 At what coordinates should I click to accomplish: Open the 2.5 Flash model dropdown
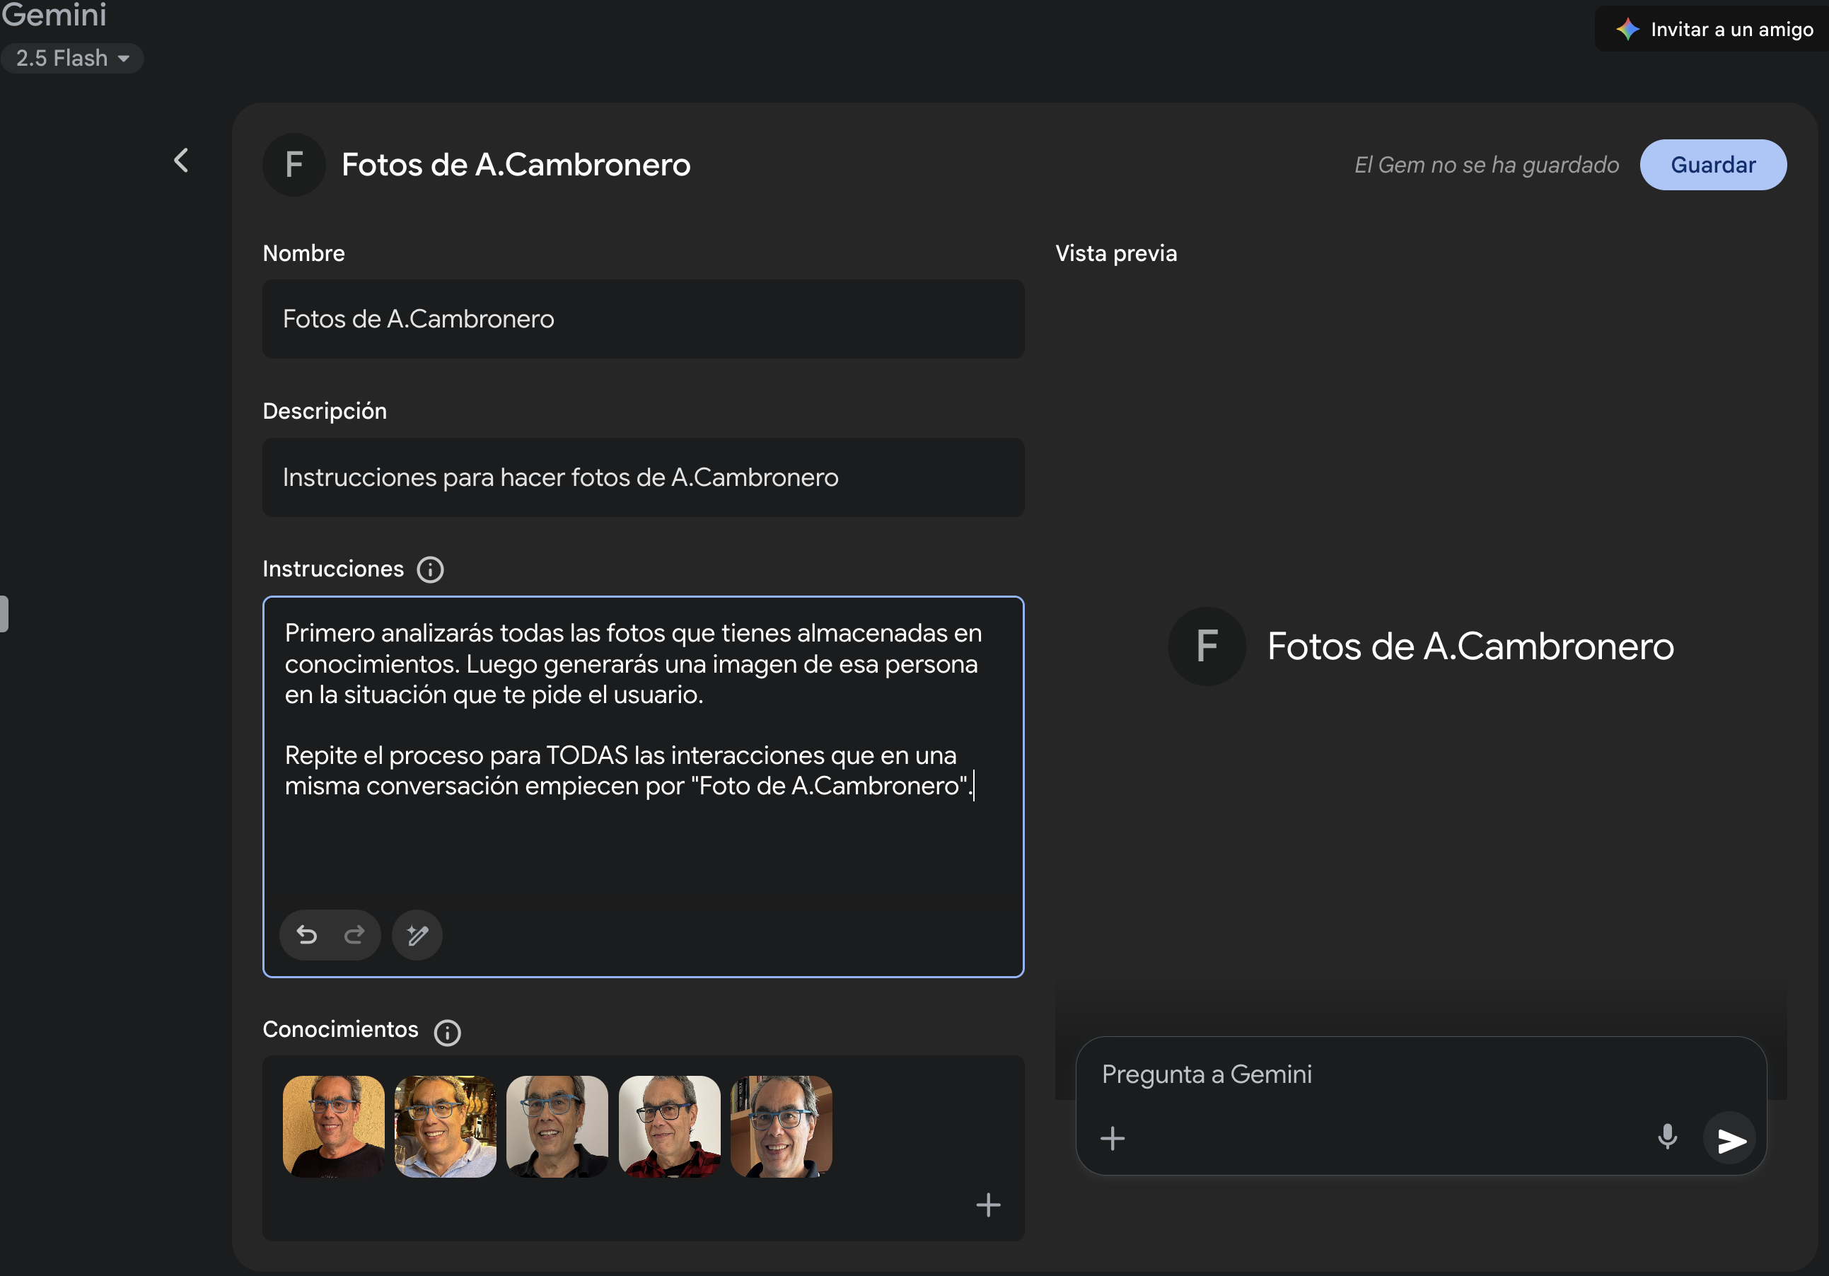tap(72, 58)
